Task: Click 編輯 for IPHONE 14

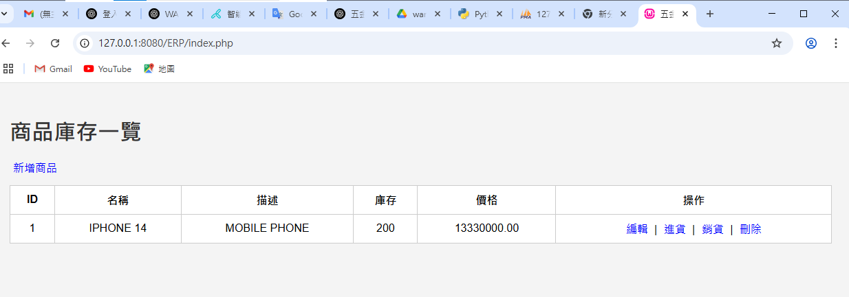Action: tap(637, 229)
